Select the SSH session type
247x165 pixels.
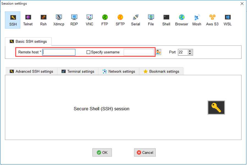(13, 20)
